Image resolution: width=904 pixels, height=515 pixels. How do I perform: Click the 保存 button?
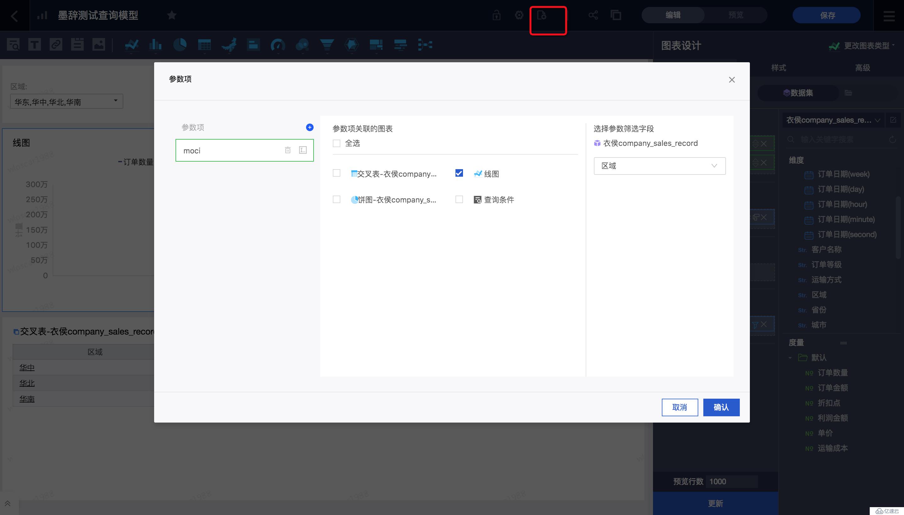click(x=827, y=15)
